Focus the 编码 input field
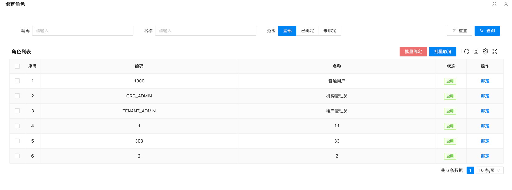The height and width of the screenshot is (190, 512). [x=83, y=31]
